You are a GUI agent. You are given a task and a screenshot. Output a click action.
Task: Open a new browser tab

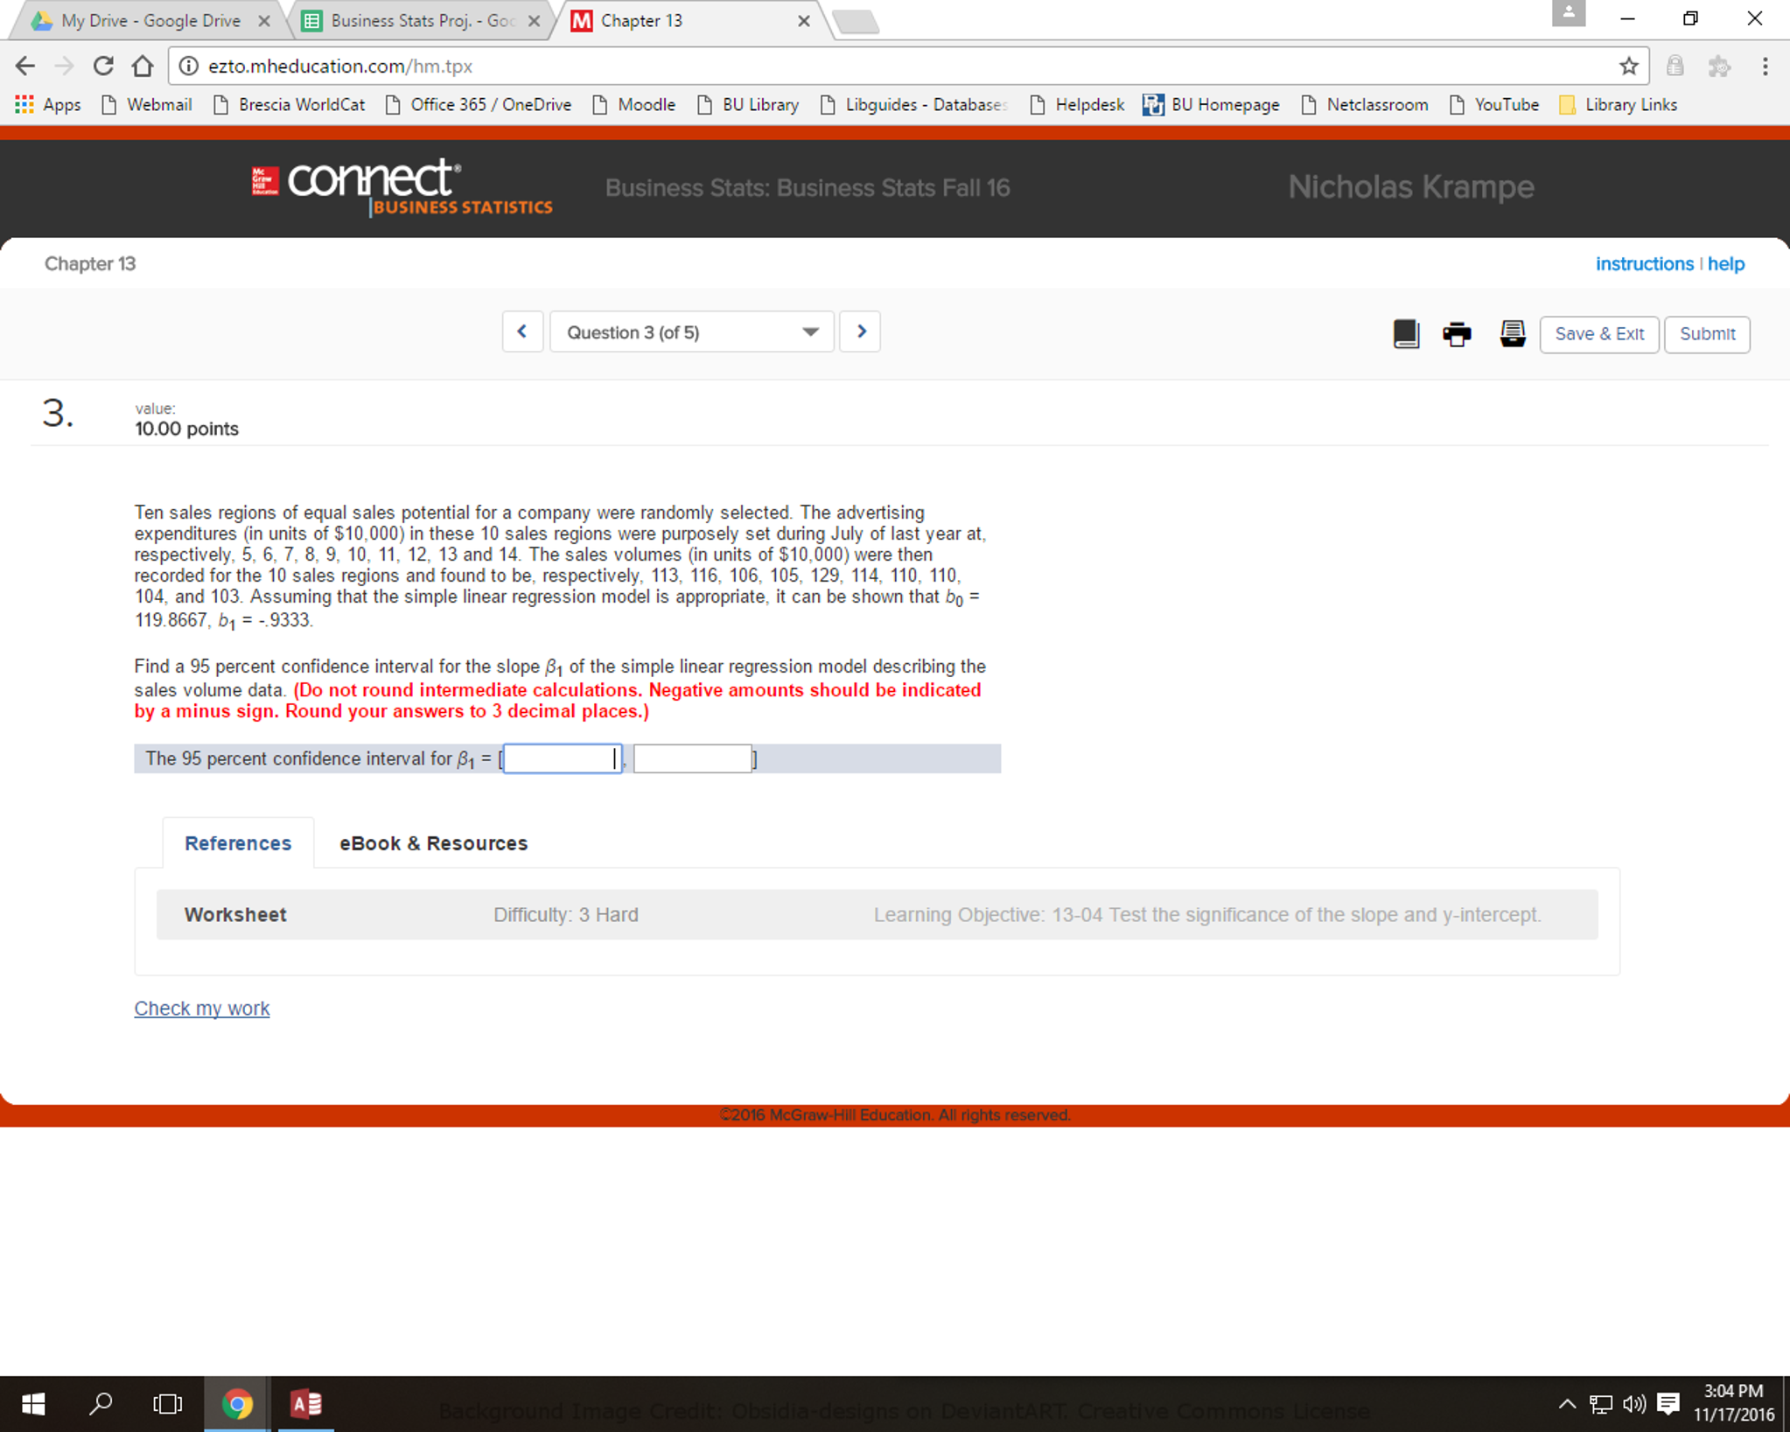click(x=856, y=23)
